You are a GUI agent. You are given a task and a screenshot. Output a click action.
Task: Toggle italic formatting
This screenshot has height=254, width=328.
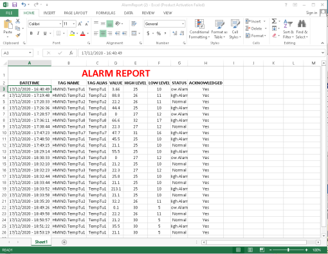38,33
